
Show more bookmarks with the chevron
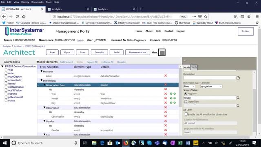[x=257, y=23]
